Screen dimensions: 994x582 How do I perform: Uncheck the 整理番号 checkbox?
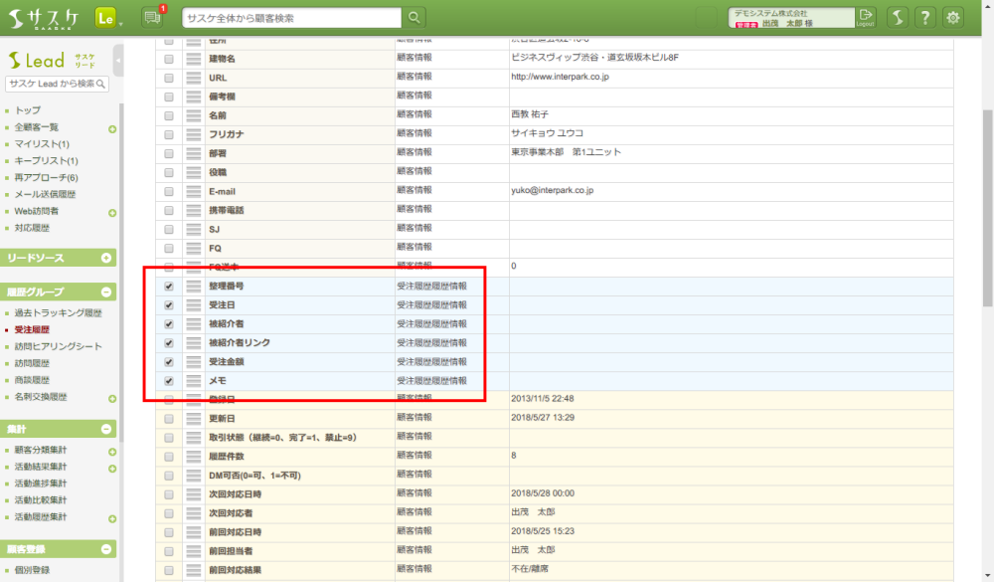pos(168,286)
